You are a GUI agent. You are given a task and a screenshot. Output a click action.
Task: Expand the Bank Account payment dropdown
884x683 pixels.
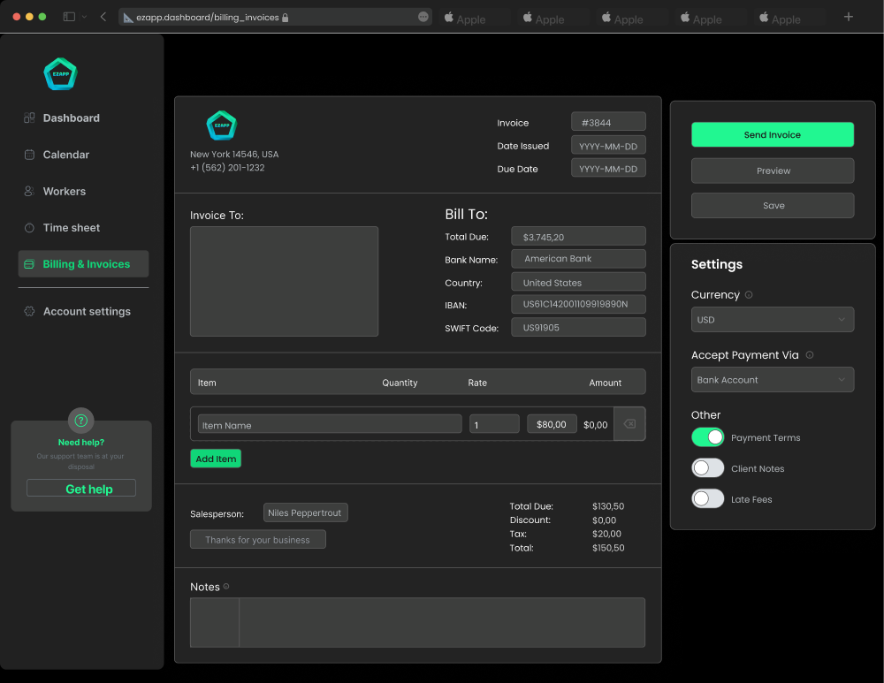pyautogui.click(x=772, y=380)
